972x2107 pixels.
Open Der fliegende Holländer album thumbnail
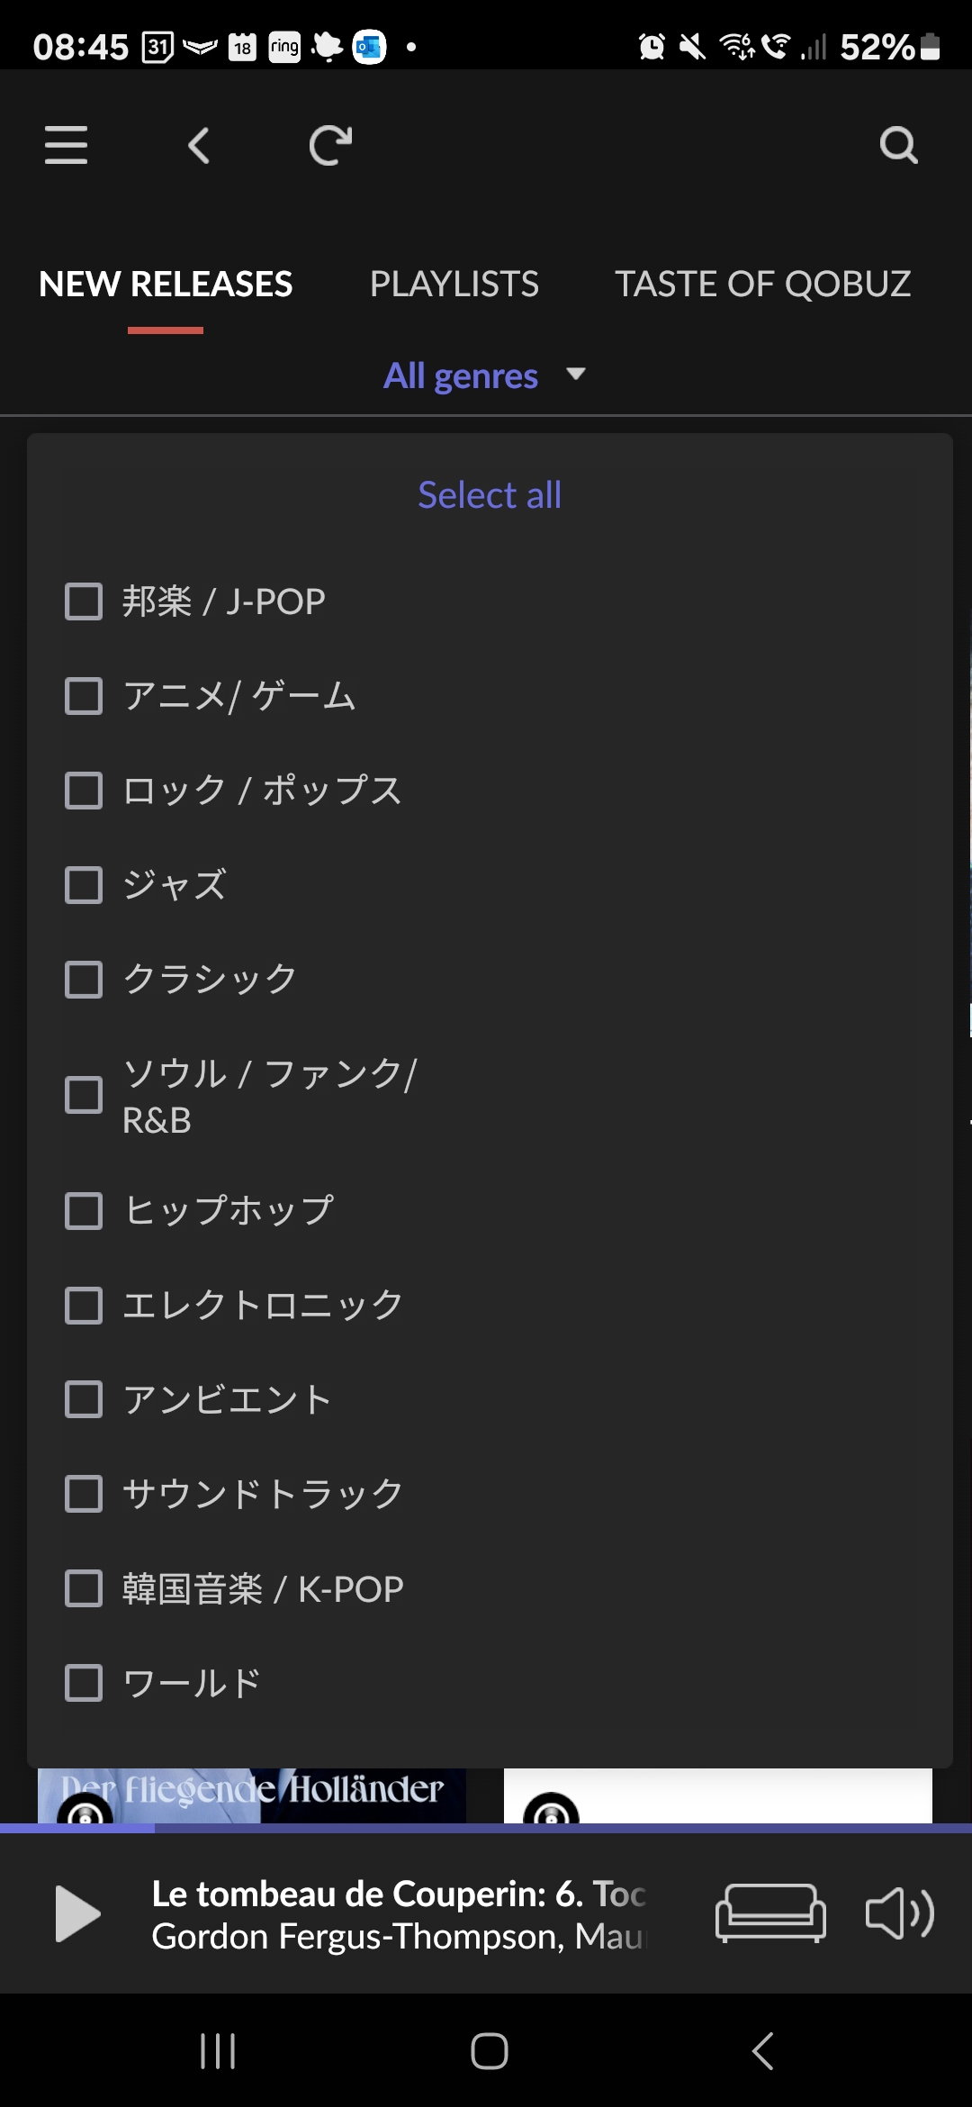coord(252,1795)
